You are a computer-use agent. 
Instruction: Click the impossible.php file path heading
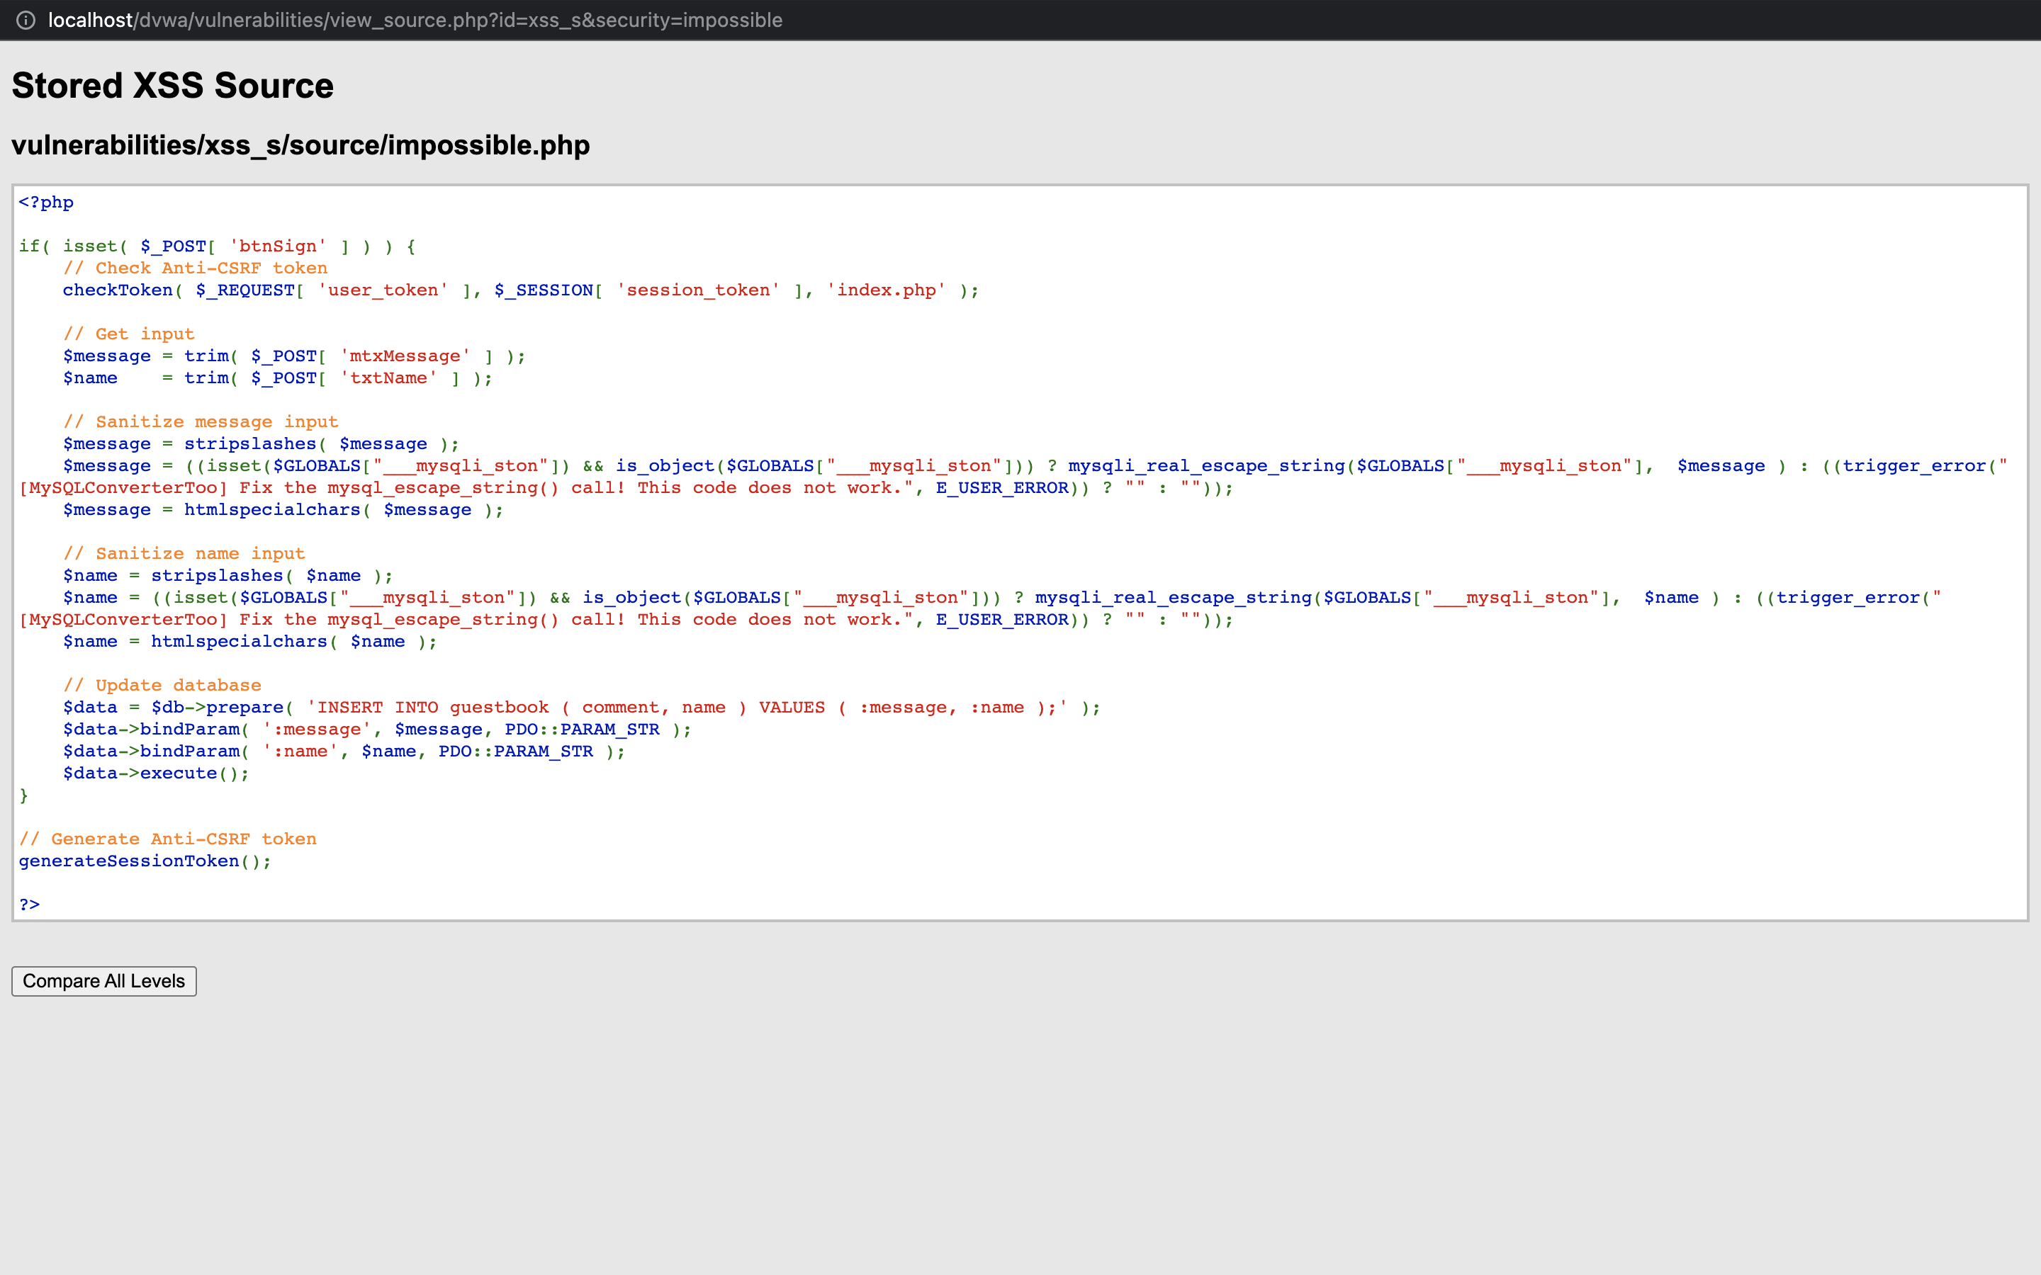click(300, 145)
